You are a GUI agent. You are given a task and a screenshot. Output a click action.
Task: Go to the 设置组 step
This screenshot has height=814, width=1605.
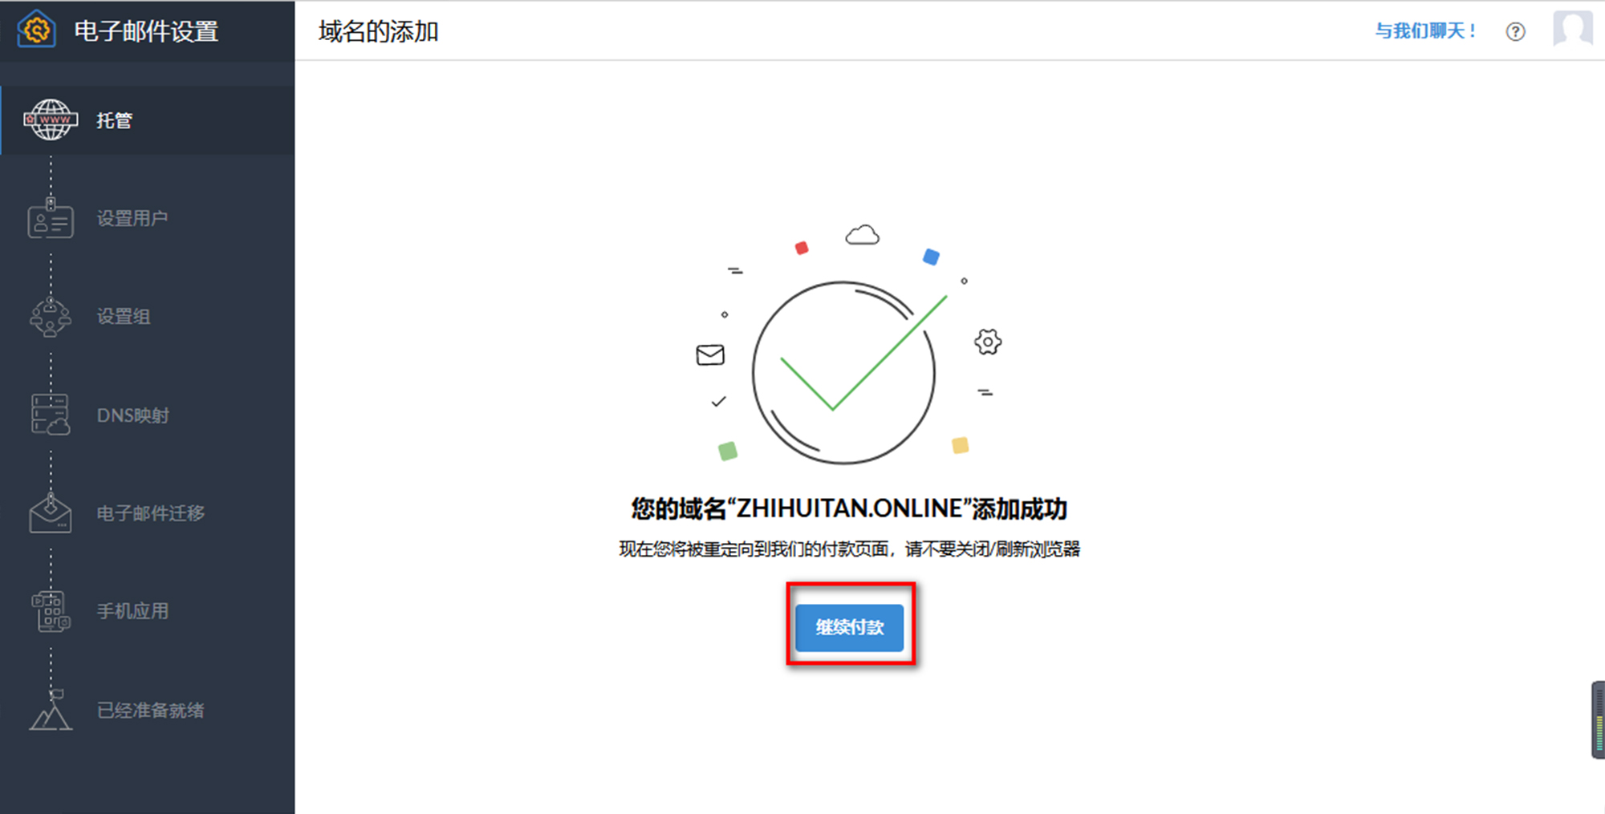pos(148,317)
